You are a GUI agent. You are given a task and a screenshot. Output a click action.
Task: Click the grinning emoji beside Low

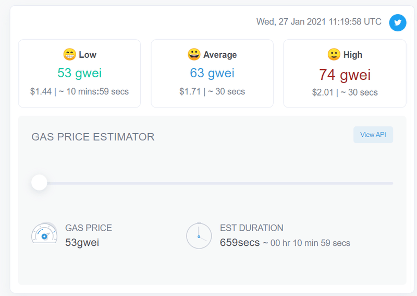pos(69,54)
